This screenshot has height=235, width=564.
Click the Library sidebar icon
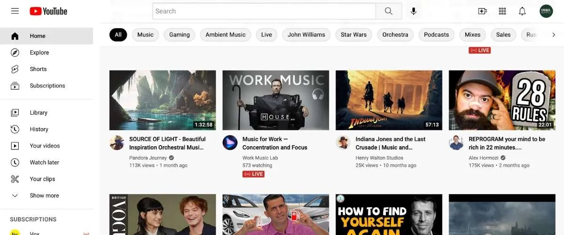click(x=15, y=113)
